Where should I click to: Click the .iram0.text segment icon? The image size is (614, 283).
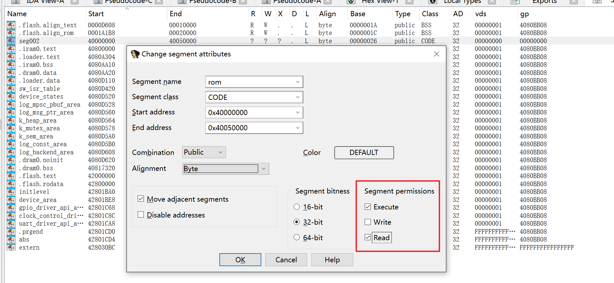click(11, 49)
